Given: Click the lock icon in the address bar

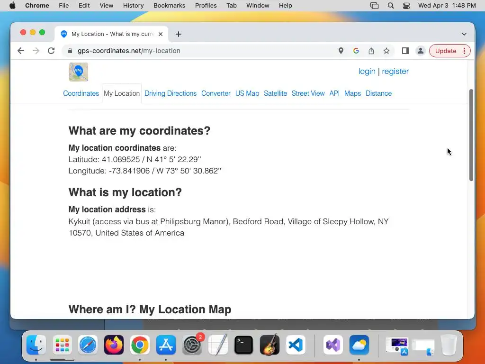Looking at the screenshot, I should tap(70, 51).
